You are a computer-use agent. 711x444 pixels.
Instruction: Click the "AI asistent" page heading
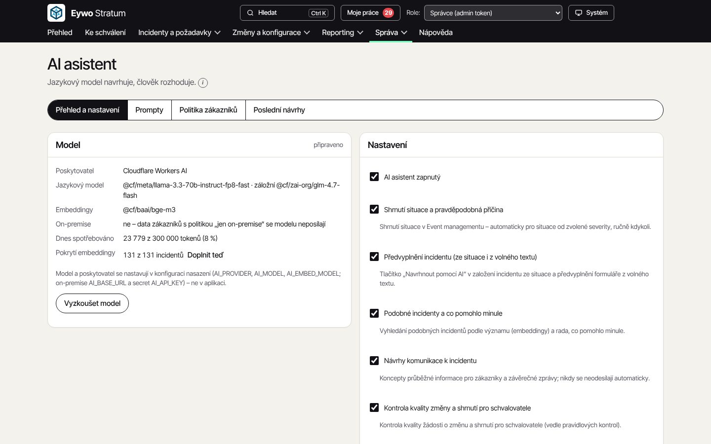tap(82, 64)
